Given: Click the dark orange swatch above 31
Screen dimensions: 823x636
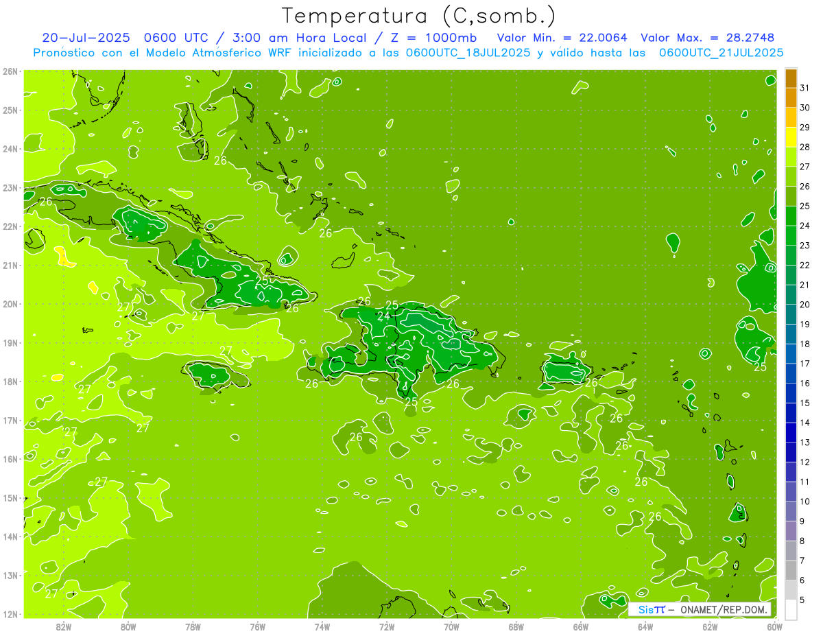Looking at the screenshot, I should 791,78.
